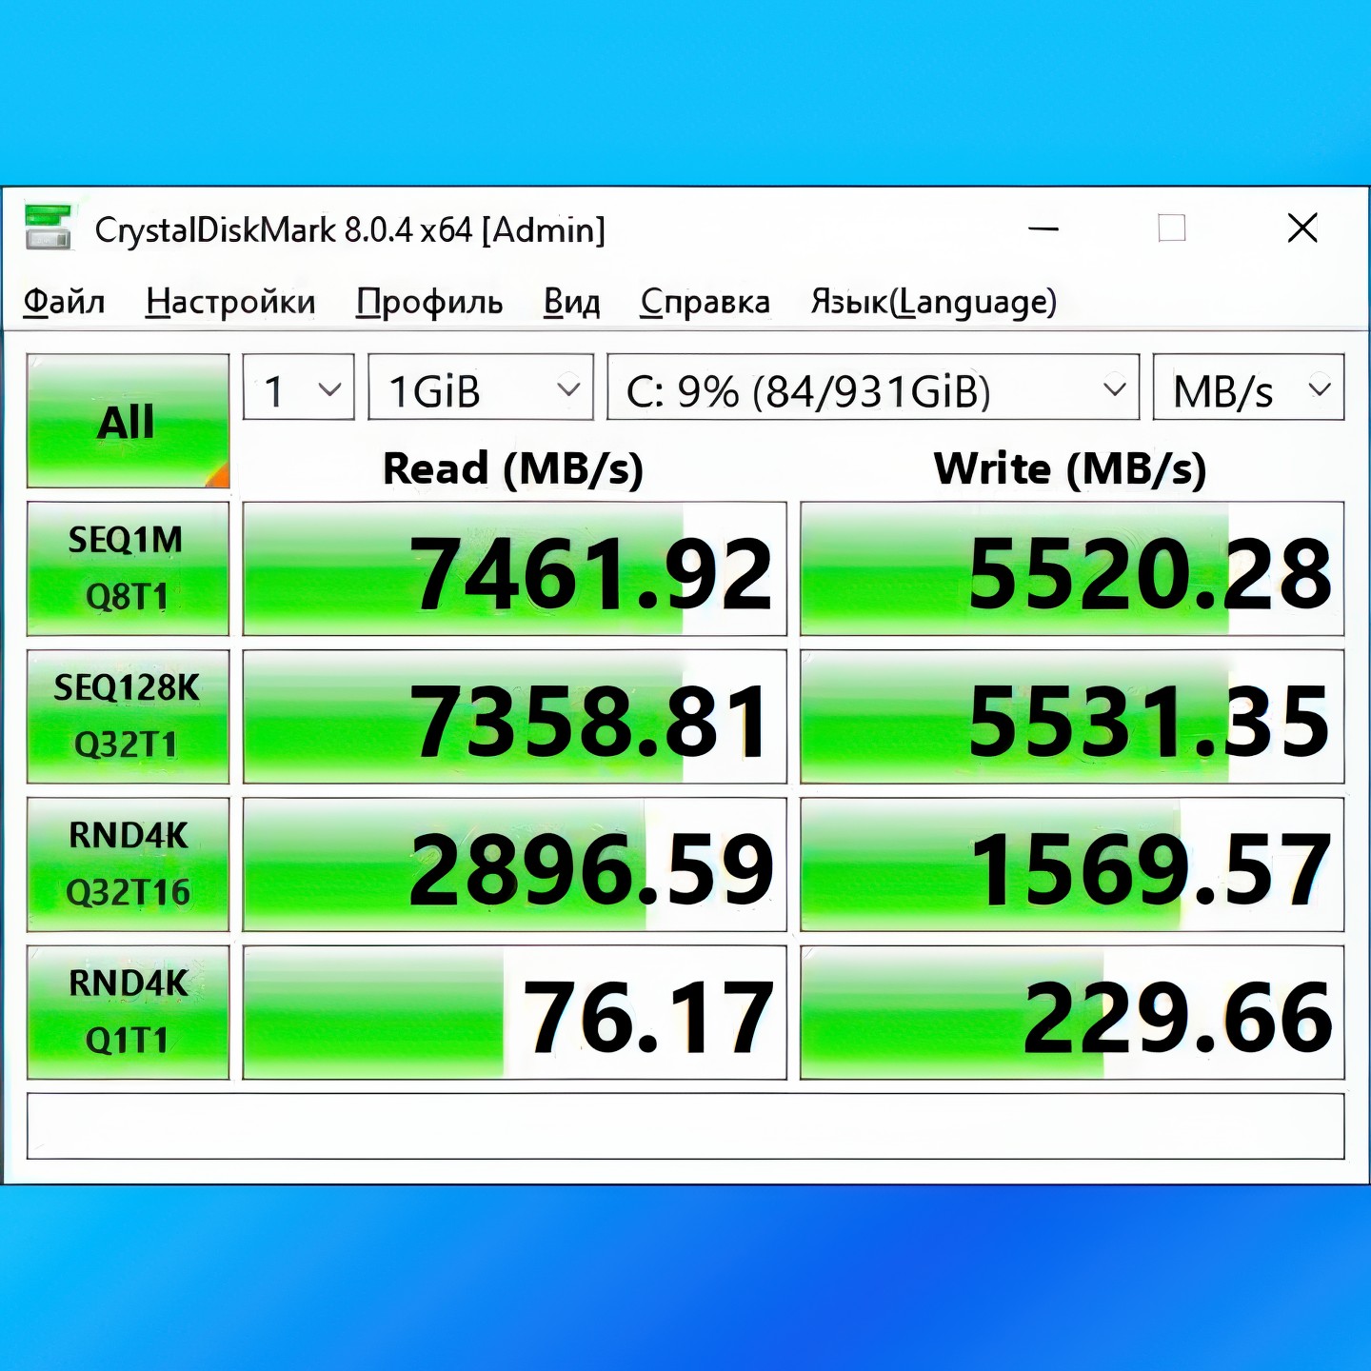
Task: Select the RND4K Q32T16 read result 2896.59
Action: 515,864
